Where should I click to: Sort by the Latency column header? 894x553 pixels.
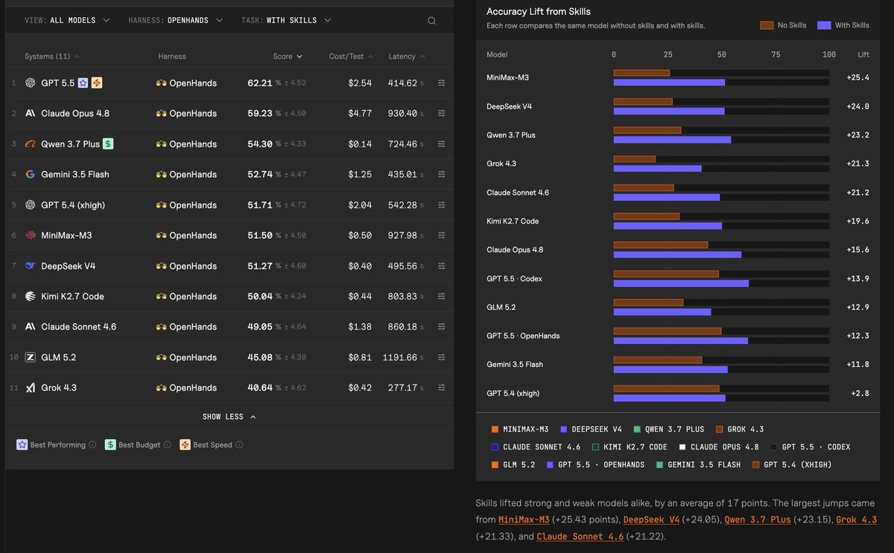click(x=407, y=57)
